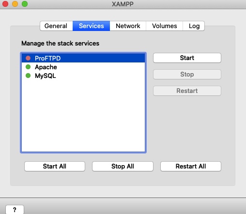Click the greyed-out Restart button
This screenshot has height=214, width=246.
[187, 91]
